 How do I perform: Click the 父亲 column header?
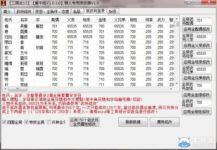coord(73,20)
